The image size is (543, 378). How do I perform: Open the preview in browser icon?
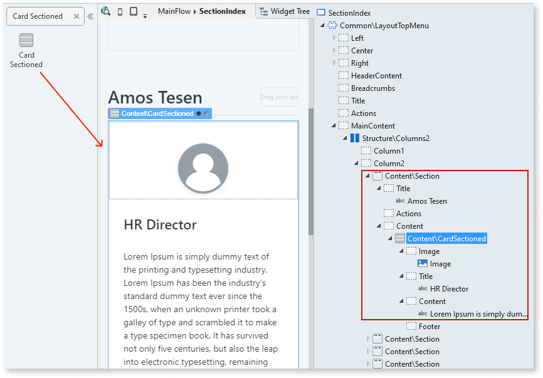click(106, 11)
